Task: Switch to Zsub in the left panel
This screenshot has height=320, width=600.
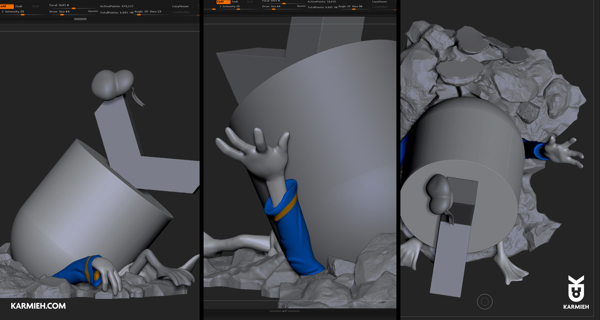Action: pos(19,6)
